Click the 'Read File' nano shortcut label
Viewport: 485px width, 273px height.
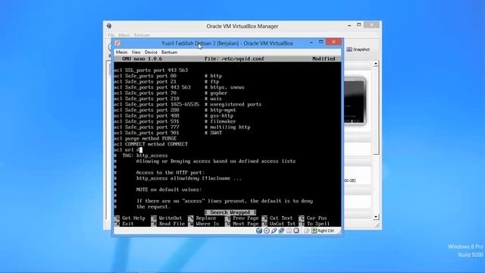[172, 224]
